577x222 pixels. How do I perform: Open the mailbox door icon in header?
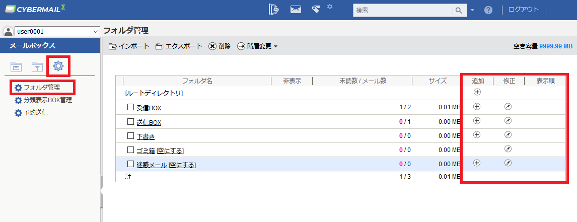point(274,10)
